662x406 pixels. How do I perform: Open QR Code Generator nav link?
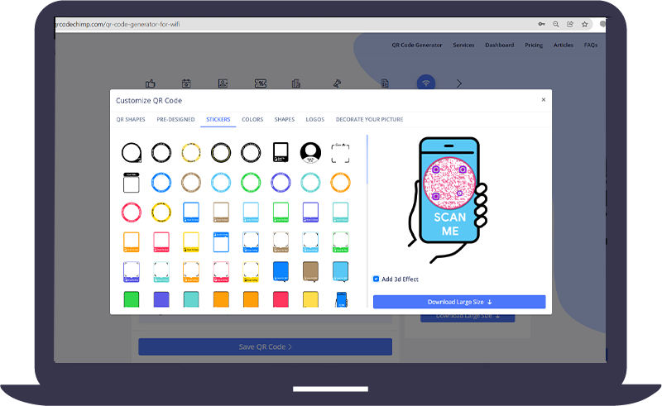pyautogui.click(x=417, y=45)
